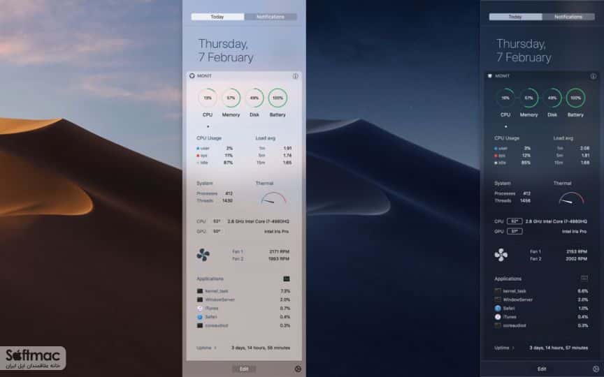The image size is (604, 377).
Task: Click the thermal gauge in dark widget
Action: (x=571, y=198)
